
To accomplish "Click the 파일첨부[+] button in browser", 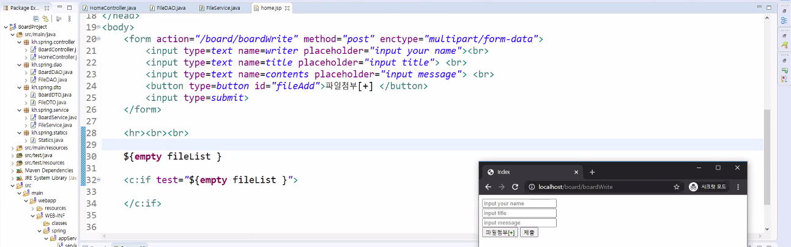I will tap(500, 232).
